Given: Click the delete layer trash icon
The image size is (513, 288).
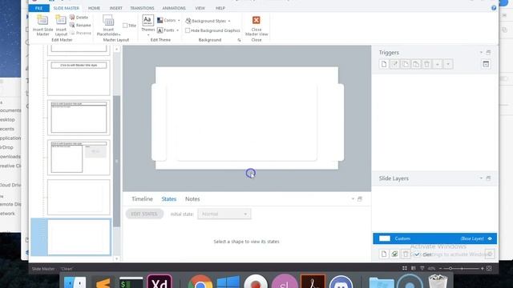Looking at the screenshot, I should (406, 254).
